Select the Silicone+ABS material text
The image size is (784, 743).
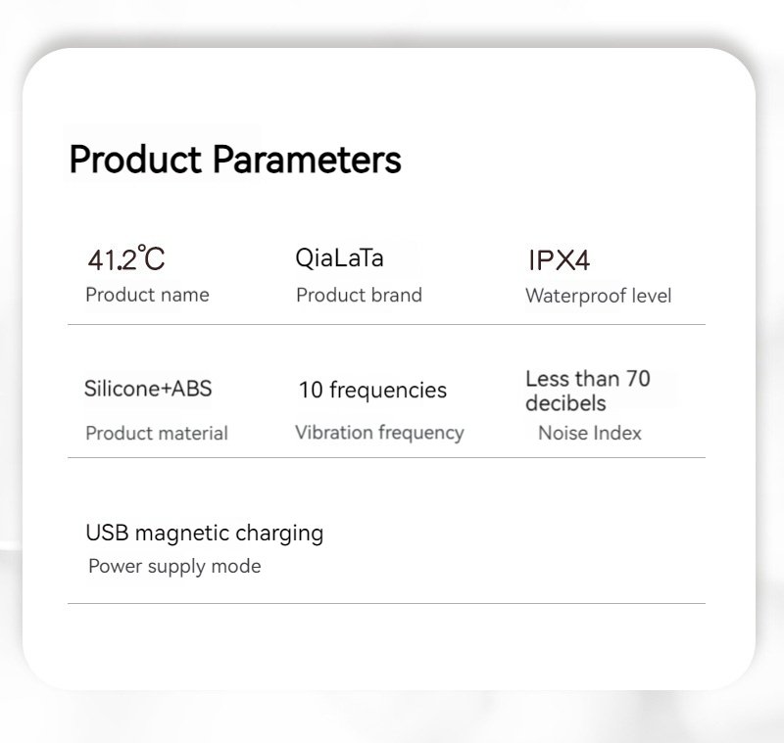tap(148, 389)
